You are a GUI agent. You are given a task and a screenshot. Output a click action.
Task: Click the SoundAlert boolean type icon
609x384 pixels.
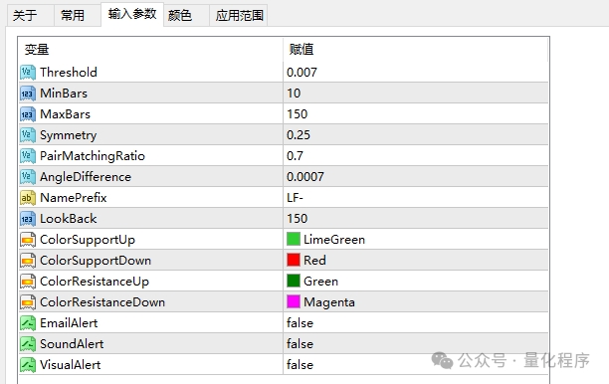tap(28, 344)
